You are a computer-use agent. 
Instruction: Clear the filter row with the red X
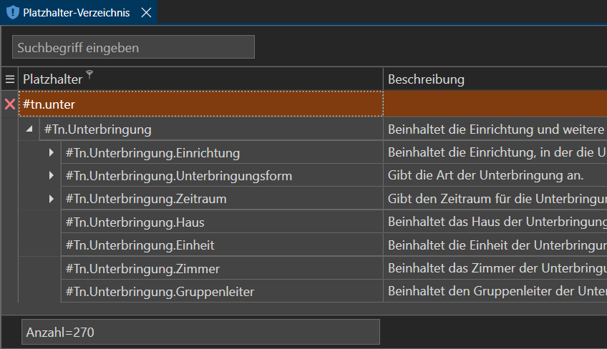(x=10, y=104)
